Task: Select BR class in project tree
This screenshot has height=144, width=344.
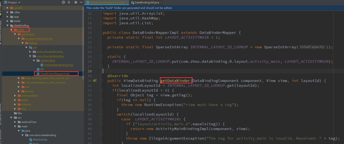Action: point(42,69)
